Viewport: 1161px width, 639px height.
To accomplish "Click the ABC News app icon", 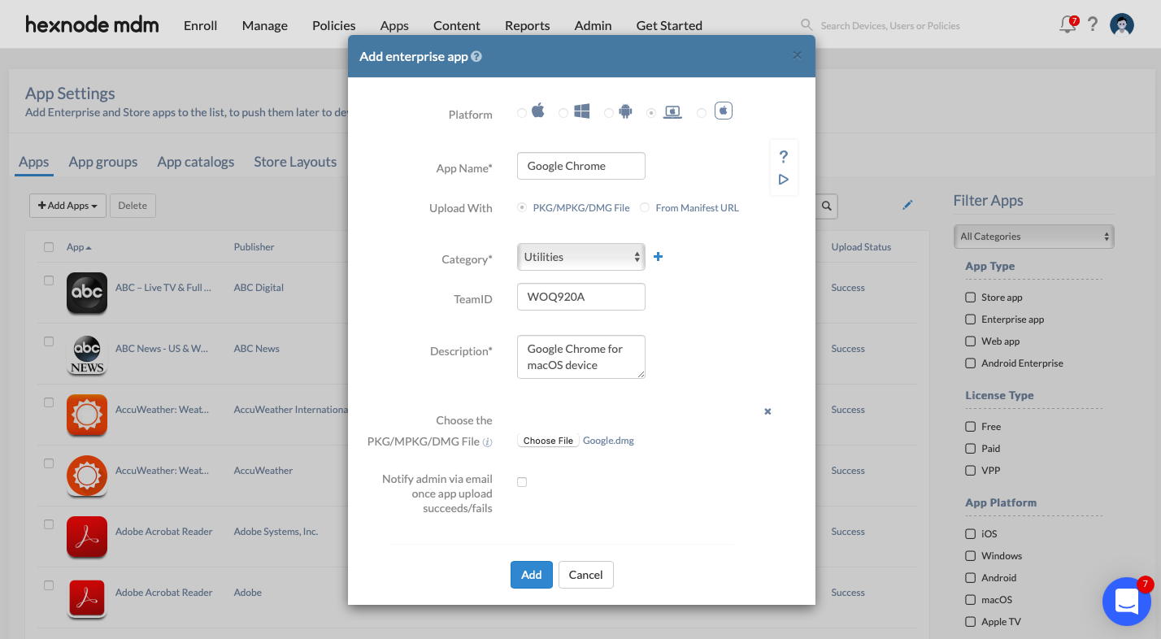I will pyautogui.click(x=87, y=354).
